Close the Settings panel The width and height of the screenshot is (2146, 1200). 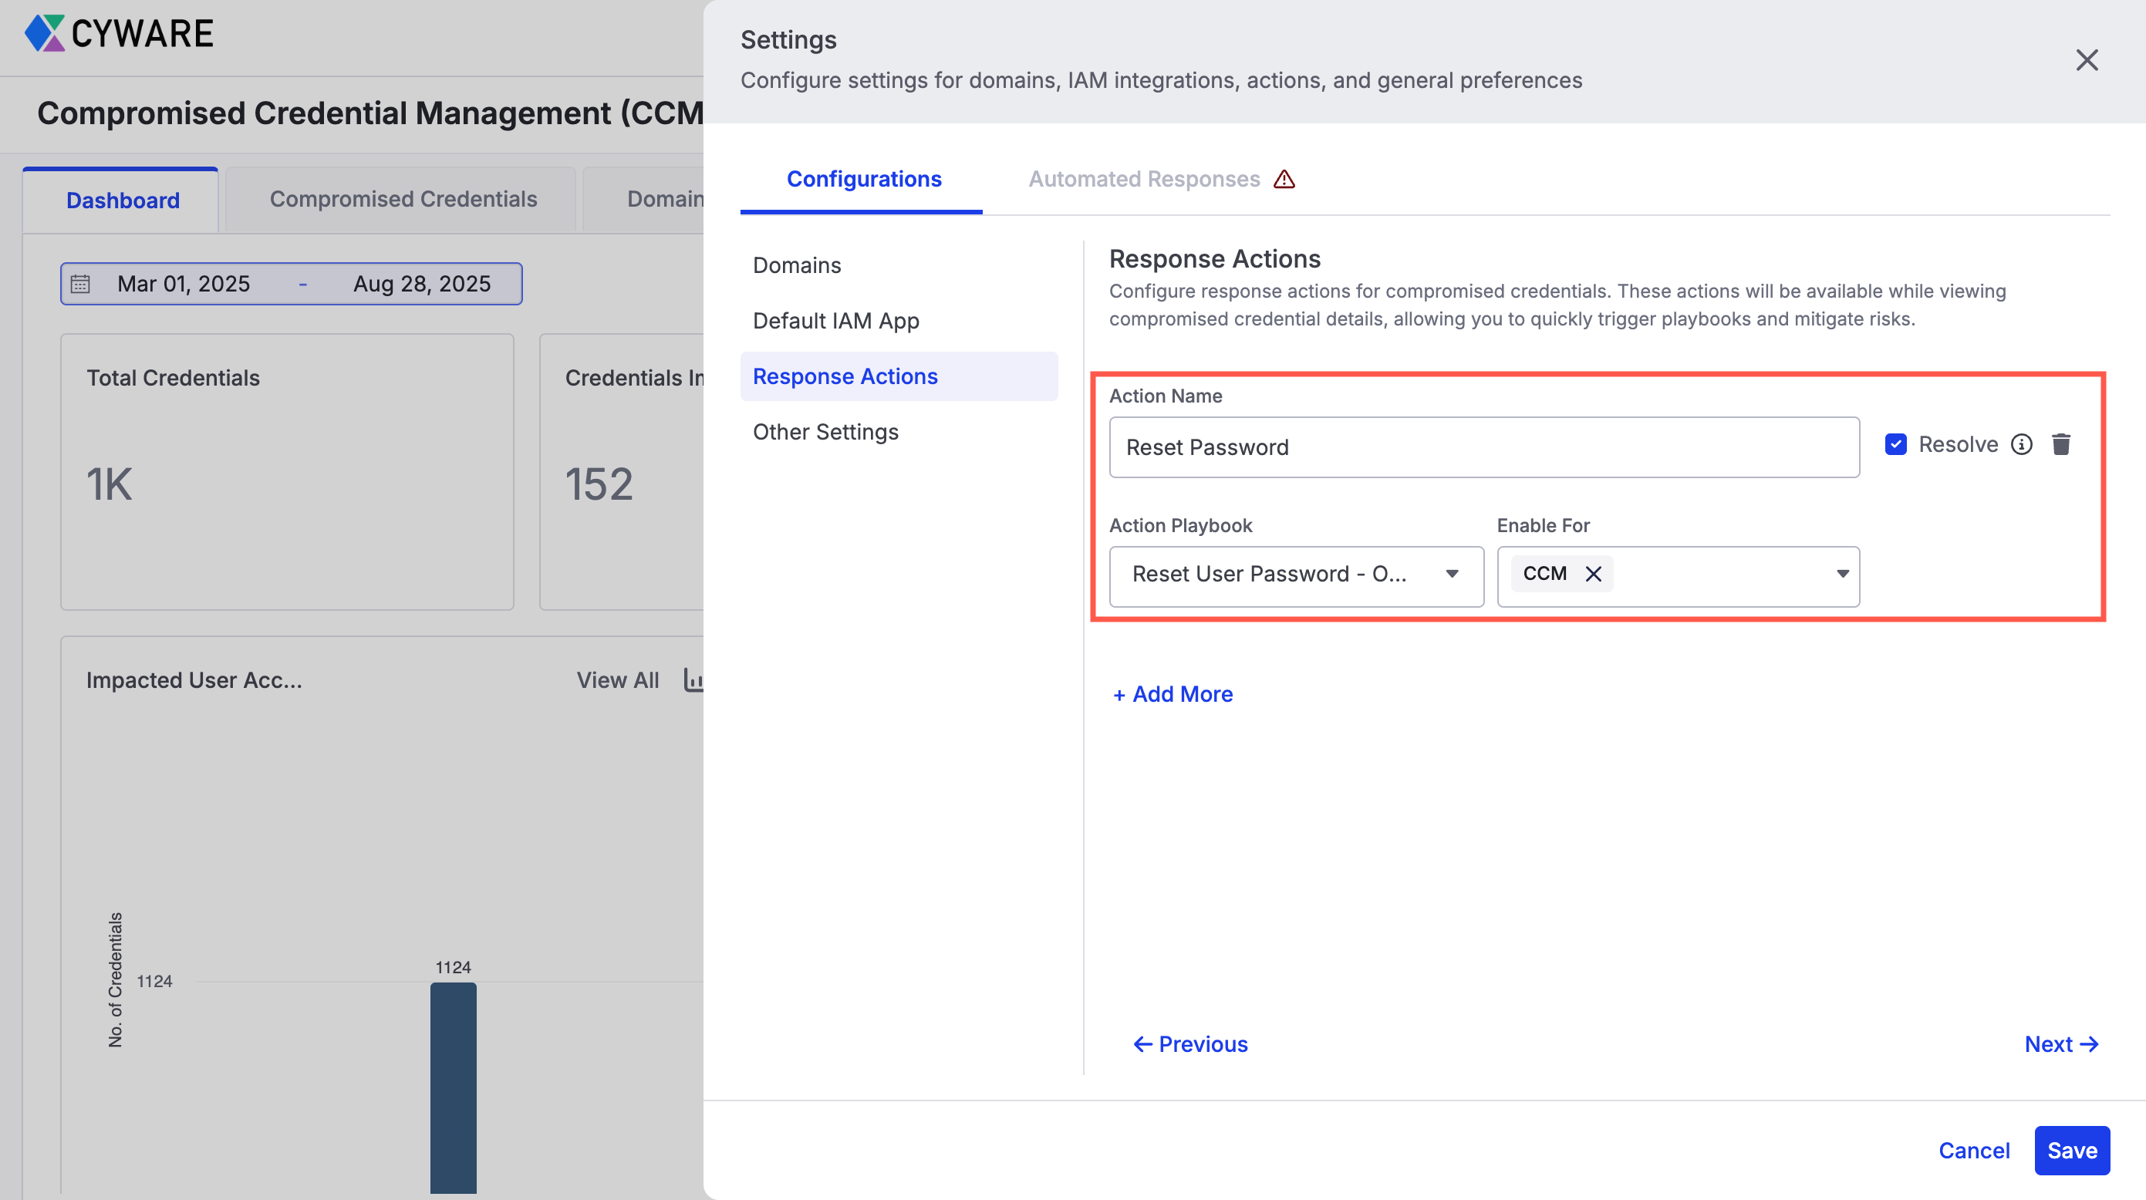click(2086, 60)
